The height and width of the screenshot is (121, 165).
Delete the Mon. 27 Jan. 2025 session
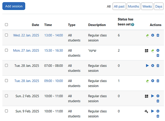coord(158,55)
